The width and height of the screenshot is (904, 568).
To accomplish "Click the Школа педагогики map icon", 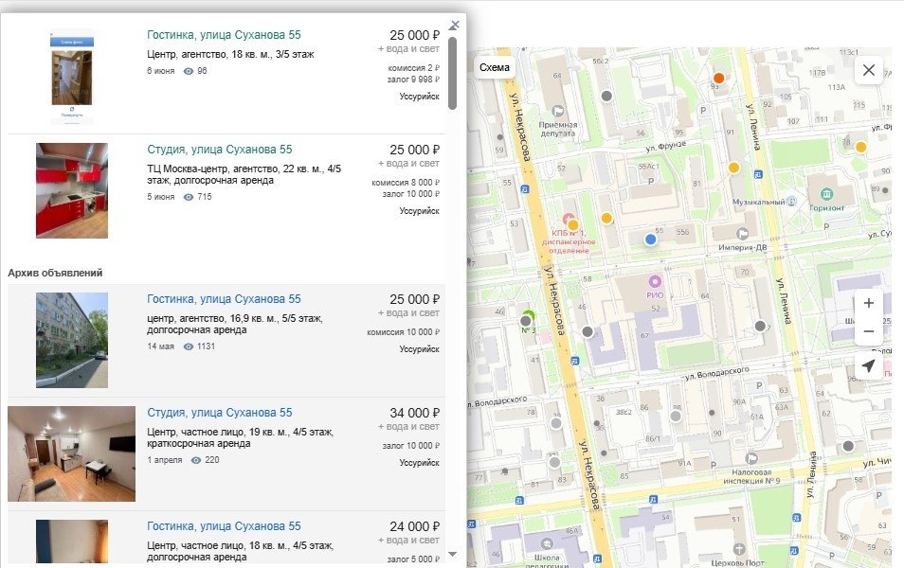I will [x=546, y=543].
